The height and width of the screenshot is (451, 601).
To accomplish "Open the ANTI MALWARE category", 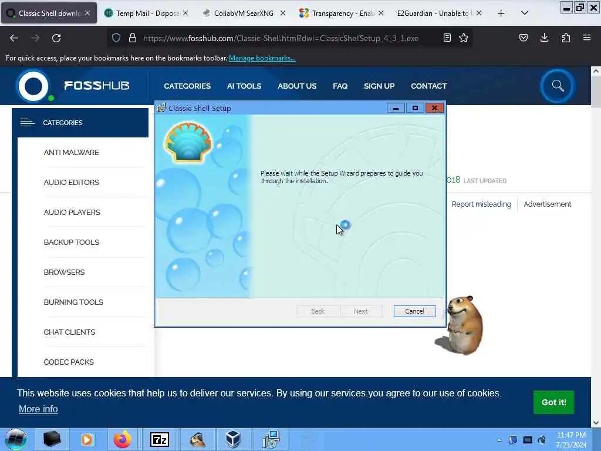I will [71, 153].
